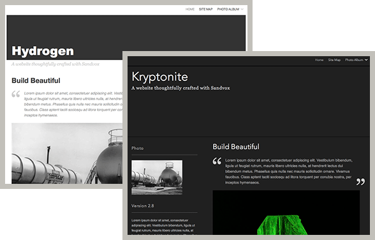Click the Hydrogen site title
The width and height of the screenshot is (375, 240).
[43, 51]
